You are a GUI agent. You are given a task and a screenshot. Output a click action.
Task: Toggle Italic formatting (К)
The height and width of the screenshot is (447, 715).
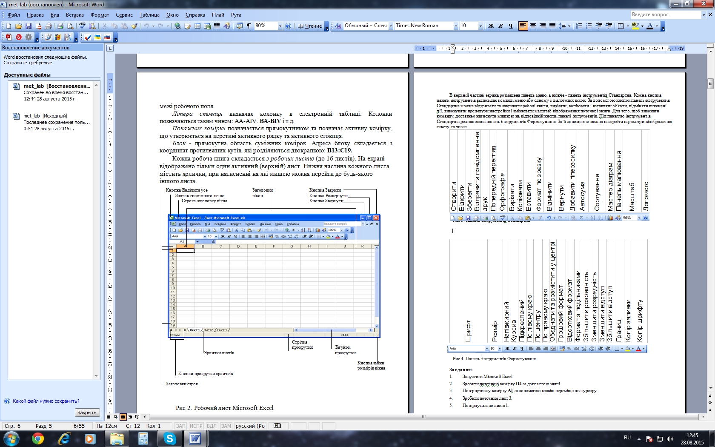[500, 26]
